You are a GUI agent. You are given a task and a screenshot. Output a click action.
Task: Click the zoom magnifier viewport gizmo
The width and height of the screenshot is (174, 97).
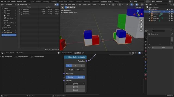coord(141,20)
